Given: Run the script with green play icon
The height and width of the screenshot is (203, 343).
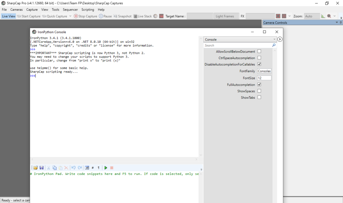Looking at the screenshot, I should tap(106, 168).
